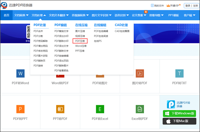Viewport: 200px width, 132px height.
Task: Select 图片压缩 menu entry
Action: click(80, 31)
